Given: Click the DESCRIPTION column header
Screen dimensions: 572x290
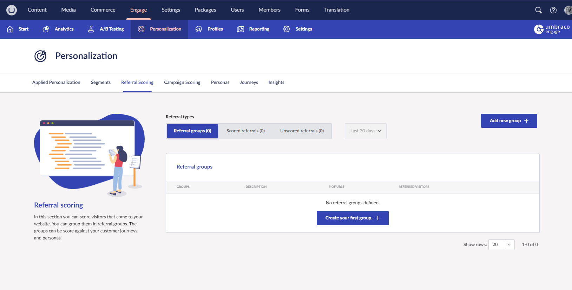Looking at the screenshot, I should point(256,187).
